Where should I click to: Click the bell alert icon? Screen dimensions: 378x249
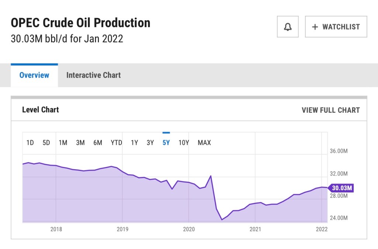(288, 27)
